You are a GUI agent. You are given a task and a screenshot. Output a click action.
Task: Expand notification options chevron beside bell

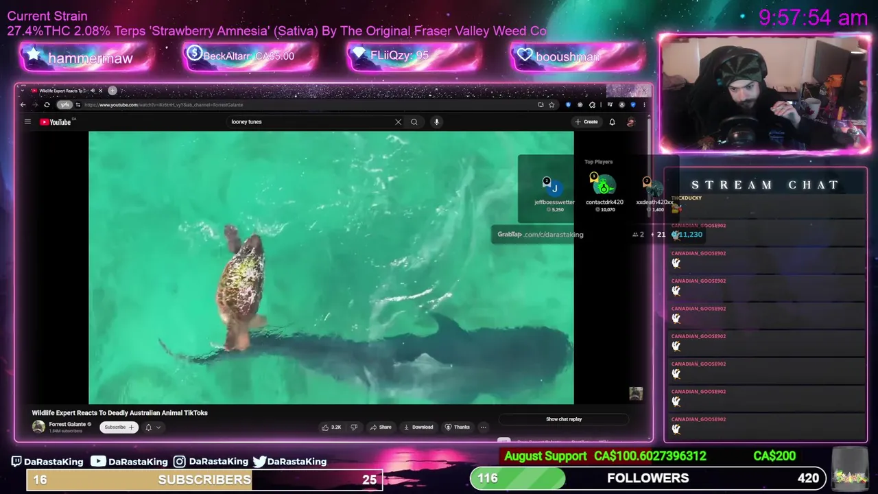158,427
